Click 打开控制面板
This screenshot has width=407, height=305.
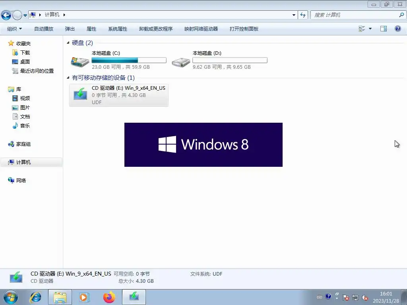pyautogui.click(x=244, y=29)
